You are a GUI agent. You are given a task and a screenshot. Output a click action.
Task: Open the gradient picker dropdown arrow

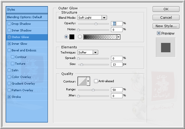[x=118, y=37]
